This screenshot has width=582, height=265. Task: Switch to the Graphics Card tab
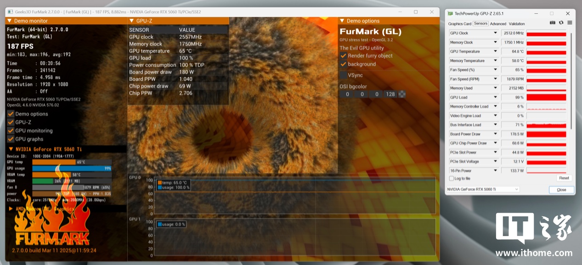[460, 24]
